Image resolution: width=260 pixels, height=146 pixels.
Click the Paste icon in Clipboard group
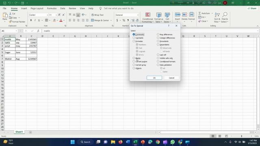tap(5, 15)
